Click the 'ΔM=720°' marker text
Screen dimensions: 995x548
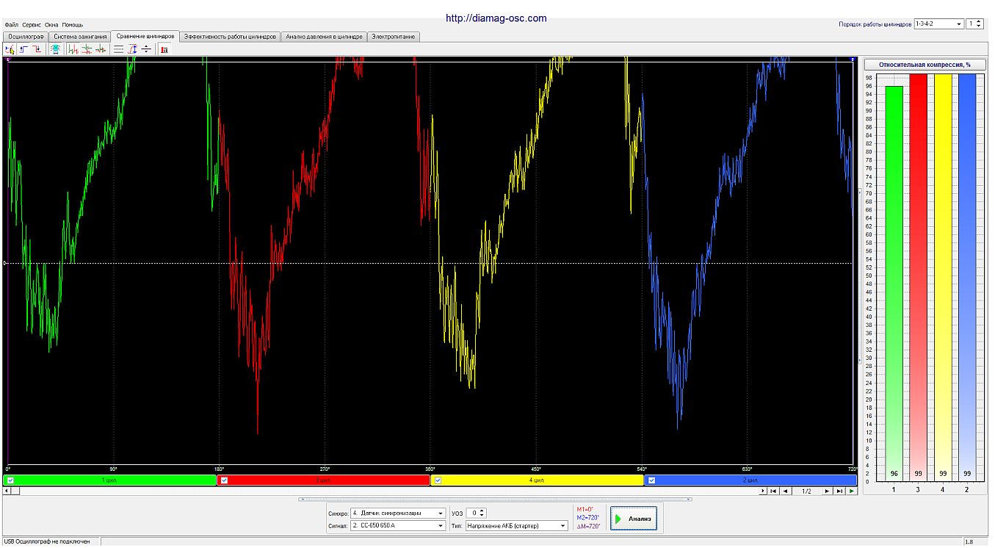pyautogui.click(x=588, y=526)
